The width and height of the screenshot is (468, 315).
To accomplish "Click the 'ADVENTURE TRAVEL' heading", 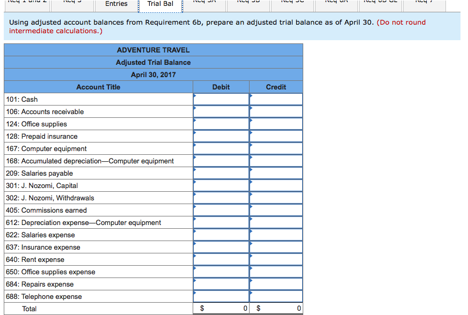I will pos(153,50).
